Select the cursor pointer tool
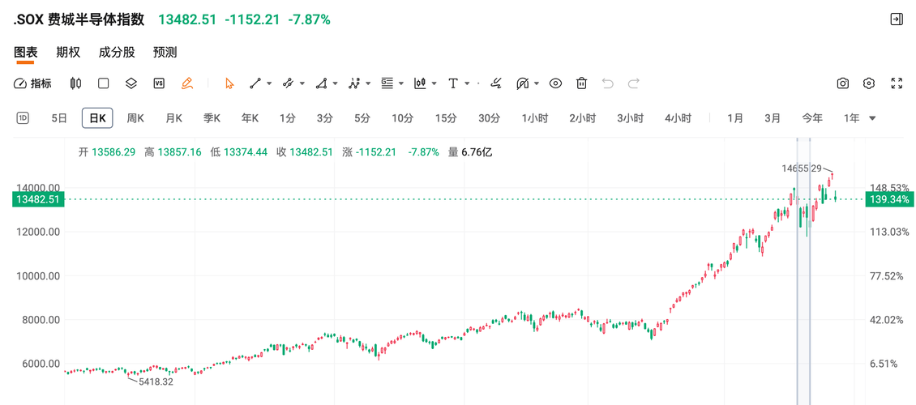The height and width of the screenshot is (405, 916). point(229,83)
